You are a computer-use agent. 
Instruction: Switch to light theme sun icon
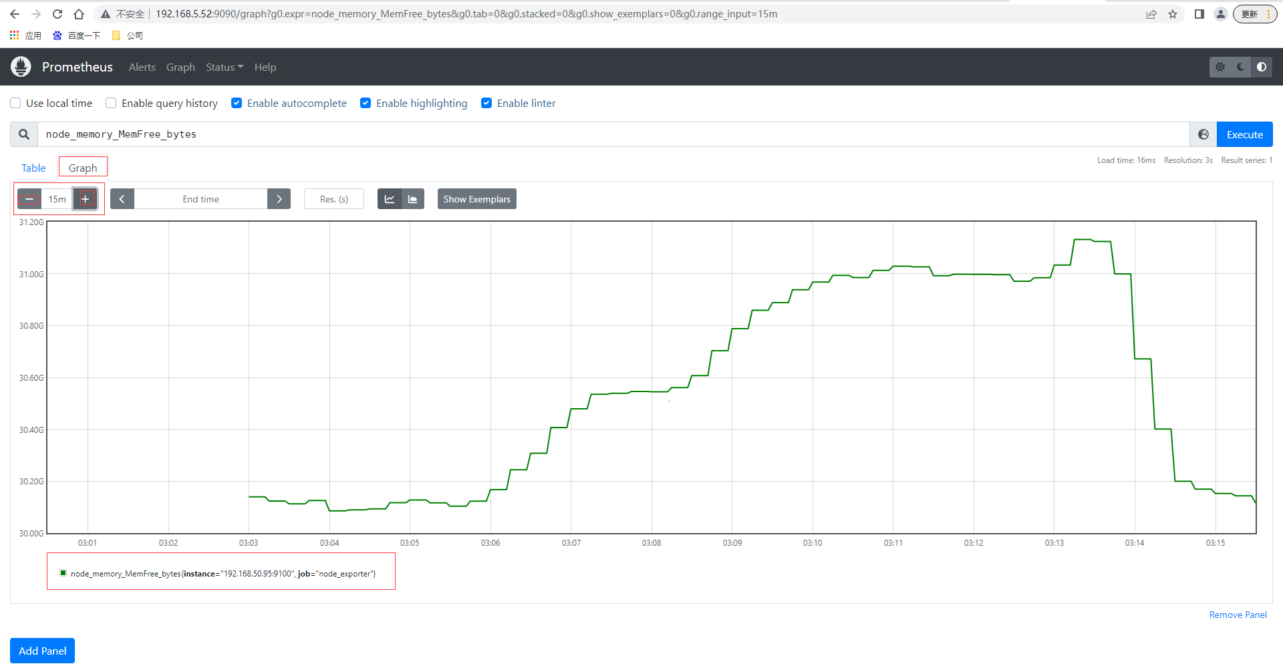[x=1220, y=67]
